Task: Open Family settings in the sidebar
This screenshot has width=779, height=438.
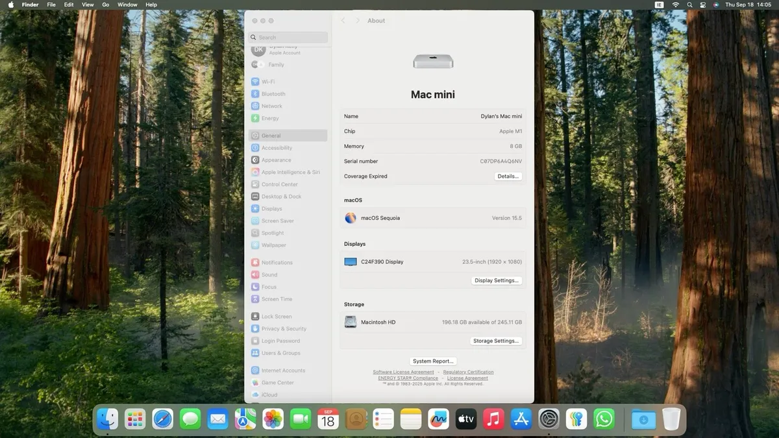Action: 288,65
